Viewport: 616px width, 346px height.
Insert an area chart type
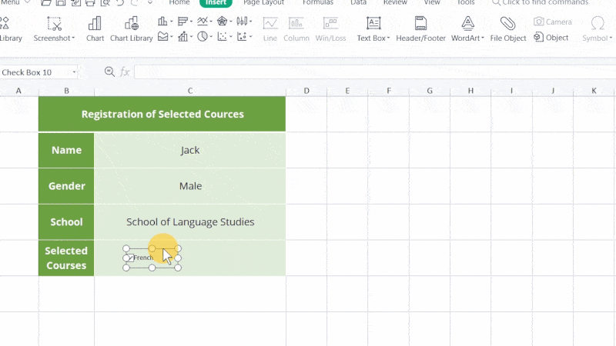pos(162,37)
